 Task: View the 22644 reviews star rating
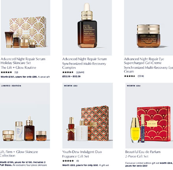[68, 72]
